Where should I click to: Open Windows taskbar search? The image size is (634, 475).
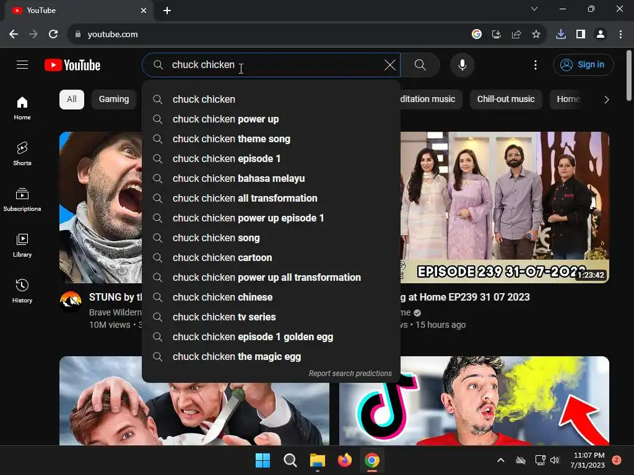point(290,460)
